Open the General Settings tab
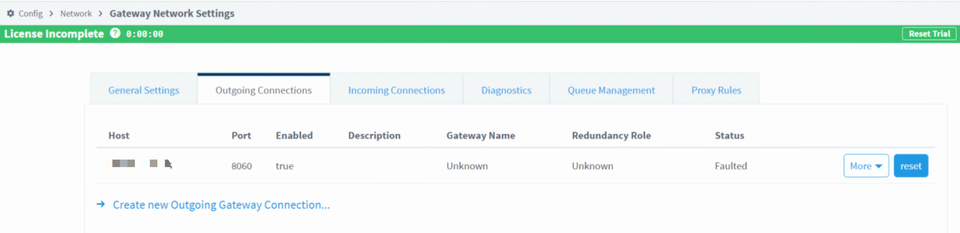 pos(144,90)
